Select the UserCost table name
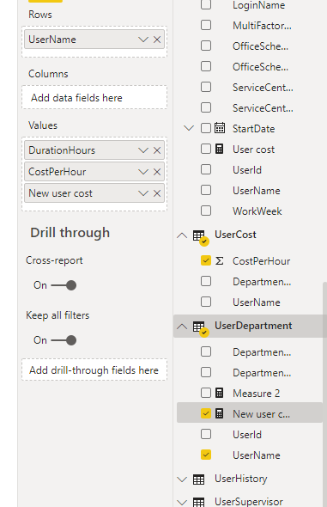 (236, 235)
